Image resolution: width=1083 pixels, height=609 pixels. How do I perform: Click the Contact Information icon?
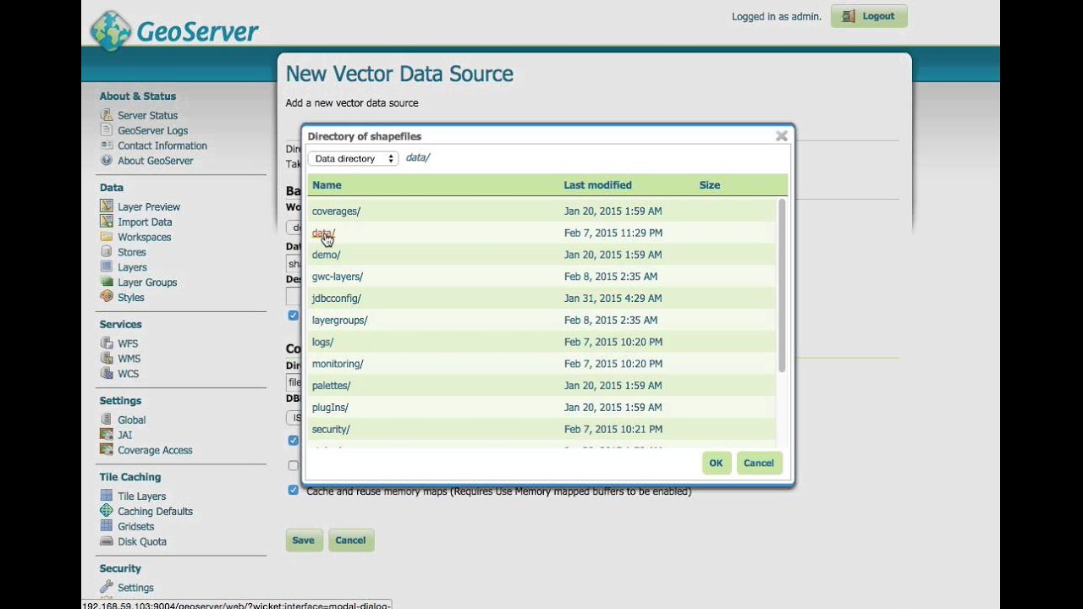(107, 145)
